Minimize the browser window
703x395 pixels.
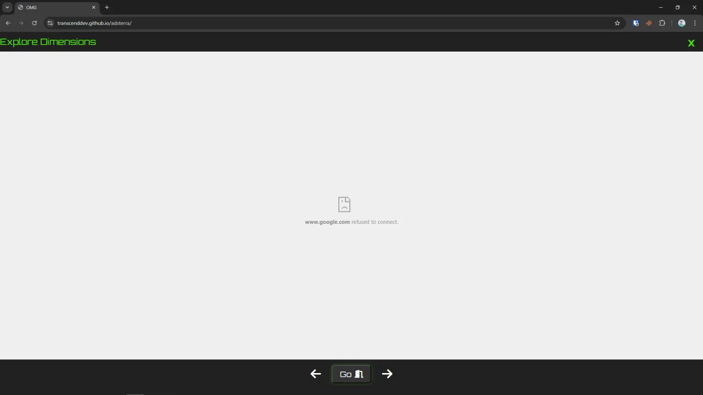click(661, 8)
